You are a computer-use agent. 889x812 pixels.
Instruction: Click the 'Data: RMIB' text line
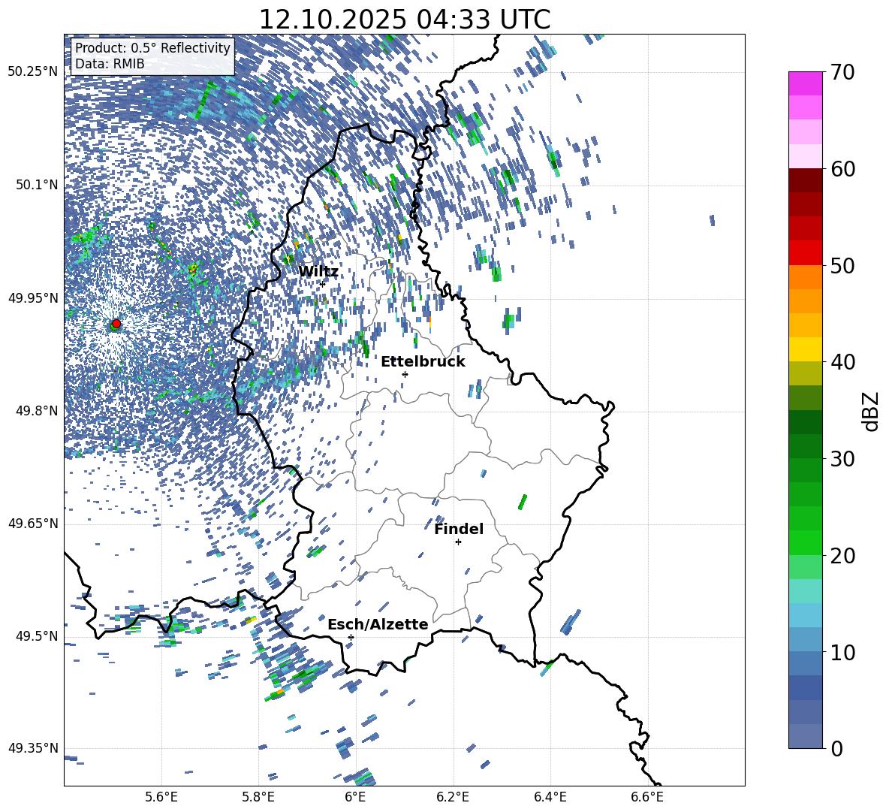click(x=110, y=64)
